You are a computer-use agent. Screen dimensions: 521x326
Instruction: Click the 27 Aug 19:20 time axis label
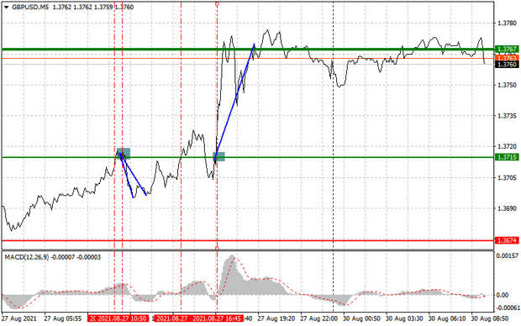276,318
